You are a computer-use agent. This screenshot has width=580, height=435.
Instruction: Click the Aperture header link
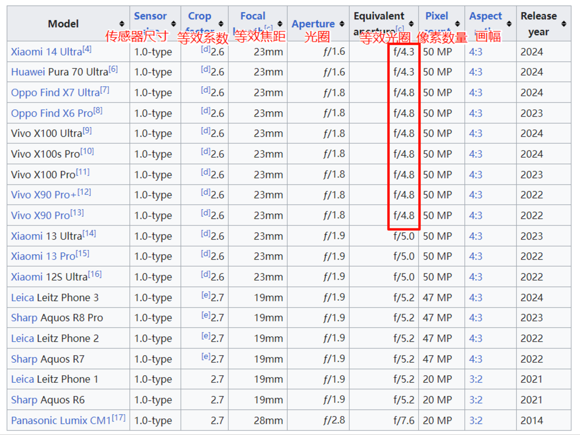pos(313,24)
